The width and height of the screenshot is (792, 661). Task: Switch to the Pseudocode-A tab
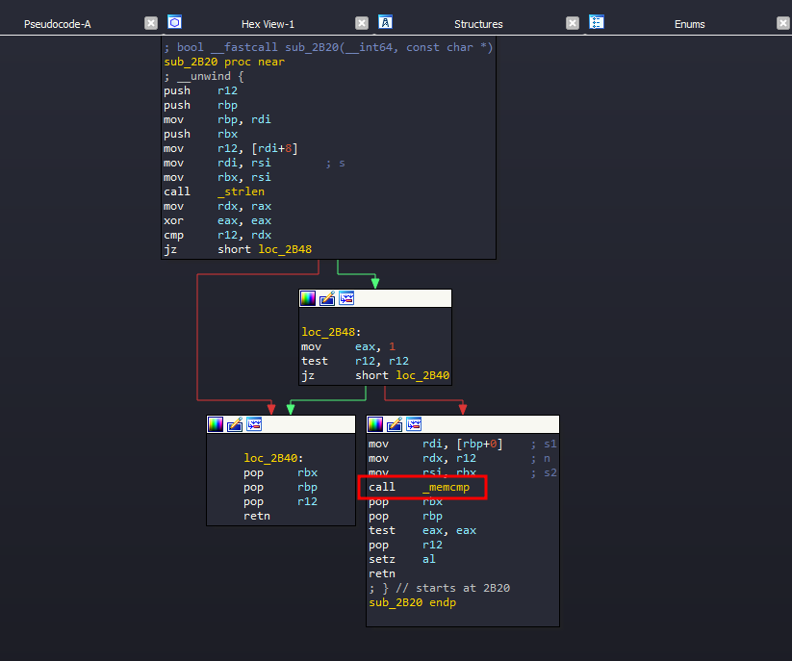pyautogui.click(x=58, y=24)
